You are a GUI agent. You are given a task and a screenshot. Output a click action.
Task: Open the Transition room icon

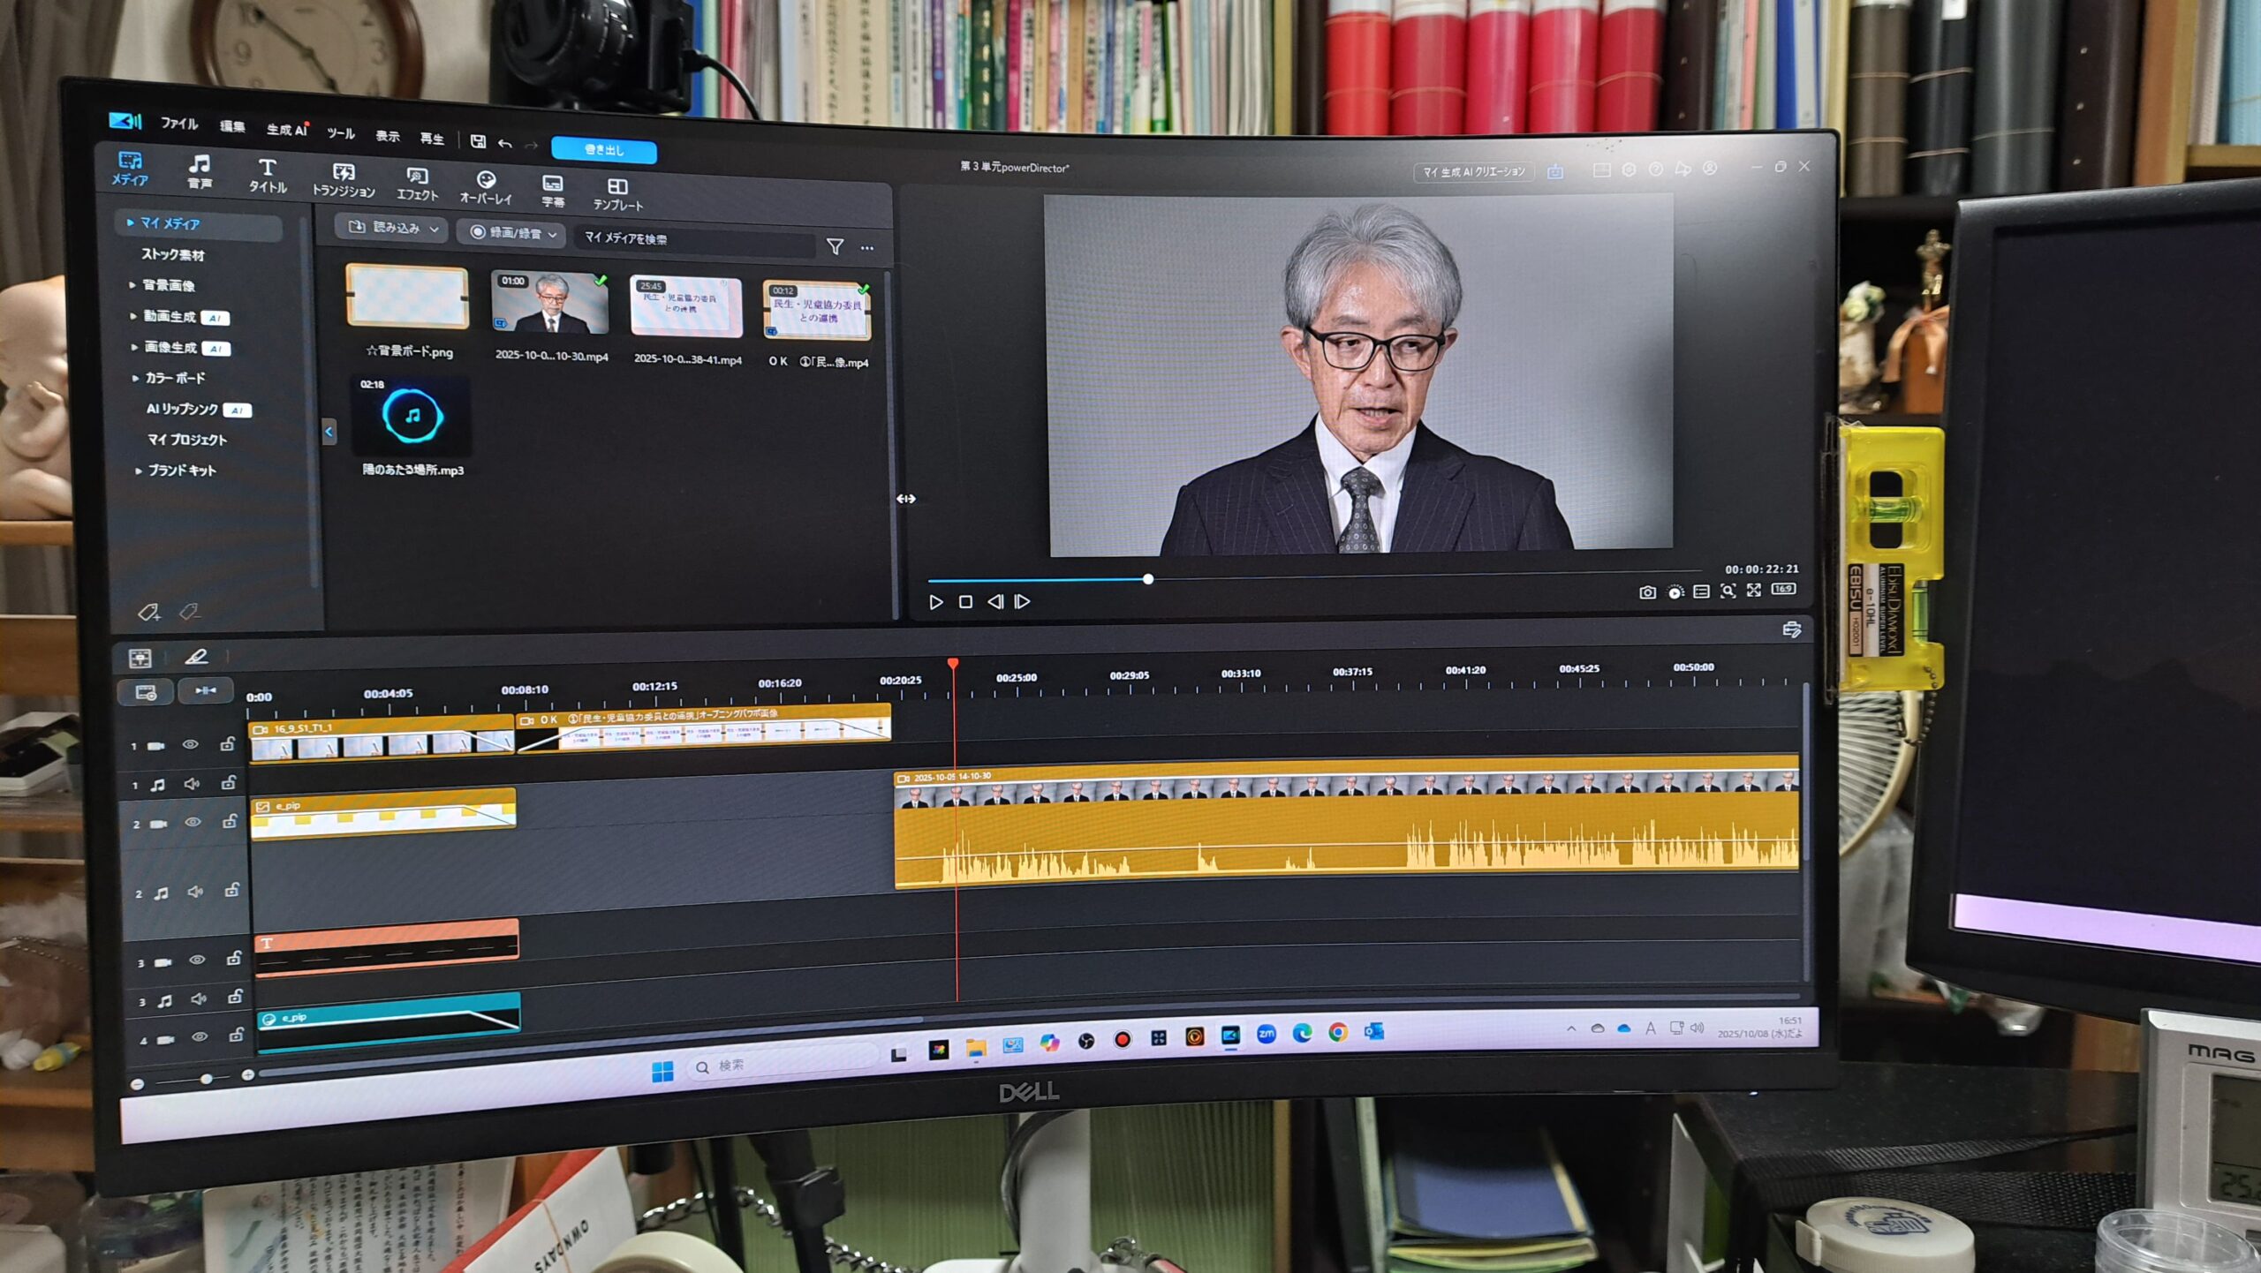[344, 179]
